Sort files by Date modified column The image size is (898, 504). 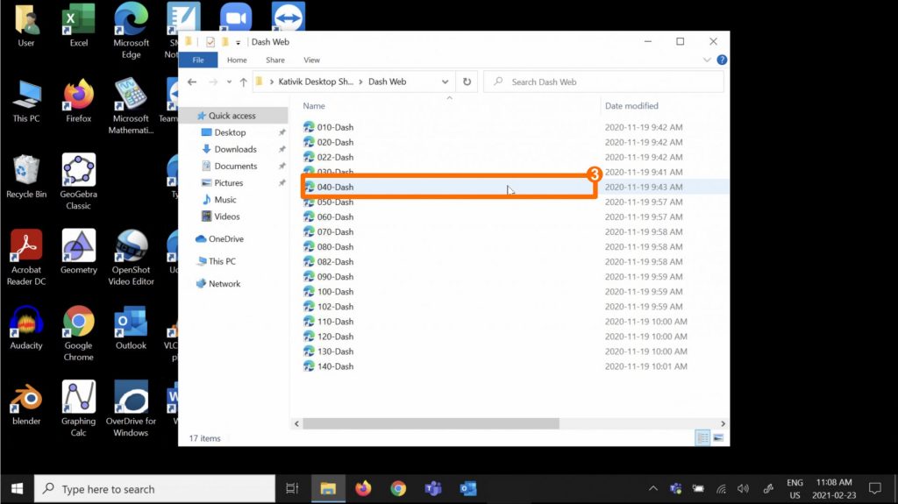pyautogui.click(x=631, y=106)
